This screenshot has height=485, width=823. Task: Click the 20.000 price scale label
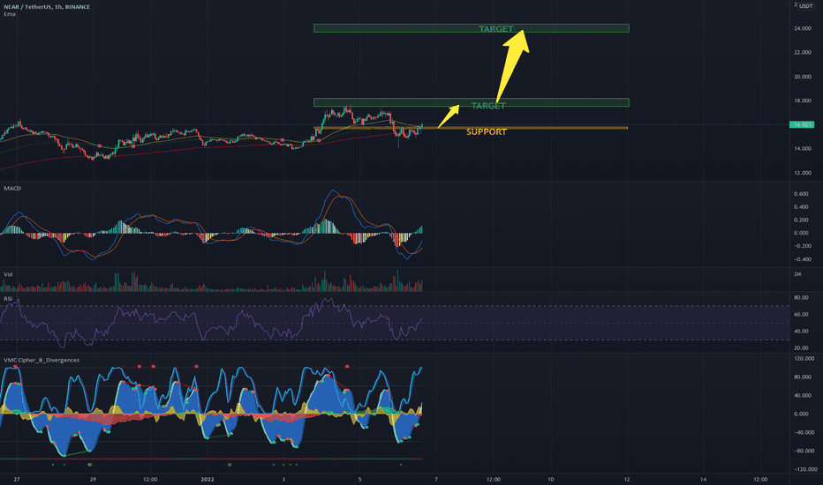(x=803, y=77)
